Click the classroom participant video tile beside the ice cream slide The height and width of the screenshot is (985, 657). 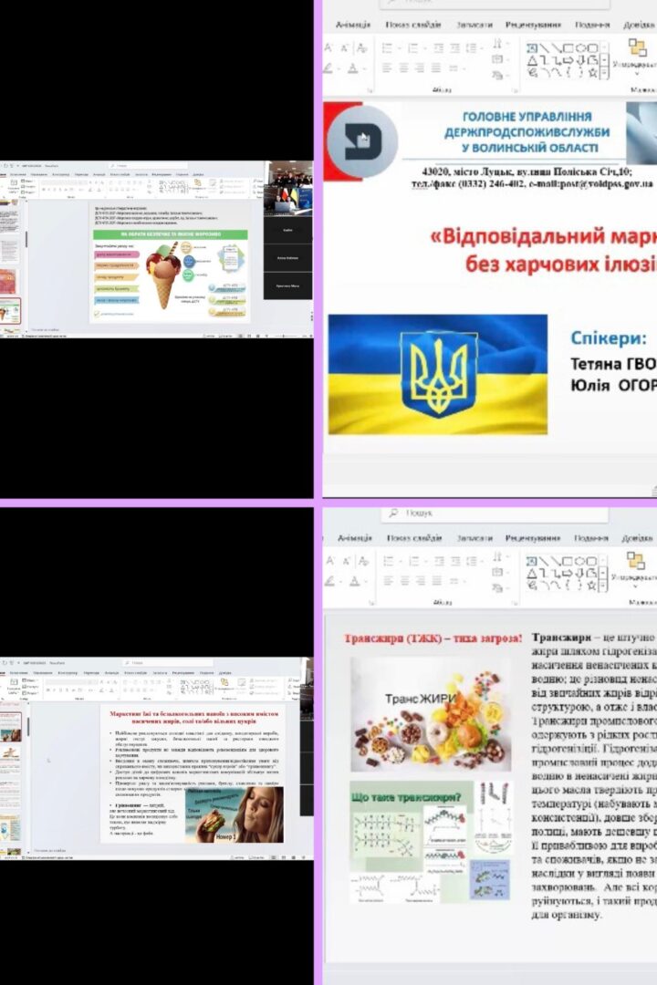(x=288, y=174)
